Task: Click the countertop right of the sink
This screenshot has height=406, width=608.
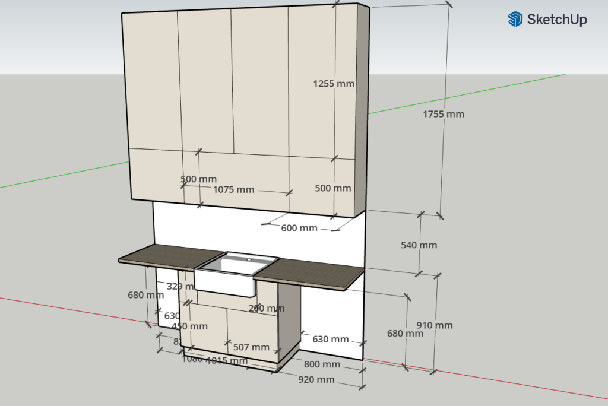Action: [309, 275]
